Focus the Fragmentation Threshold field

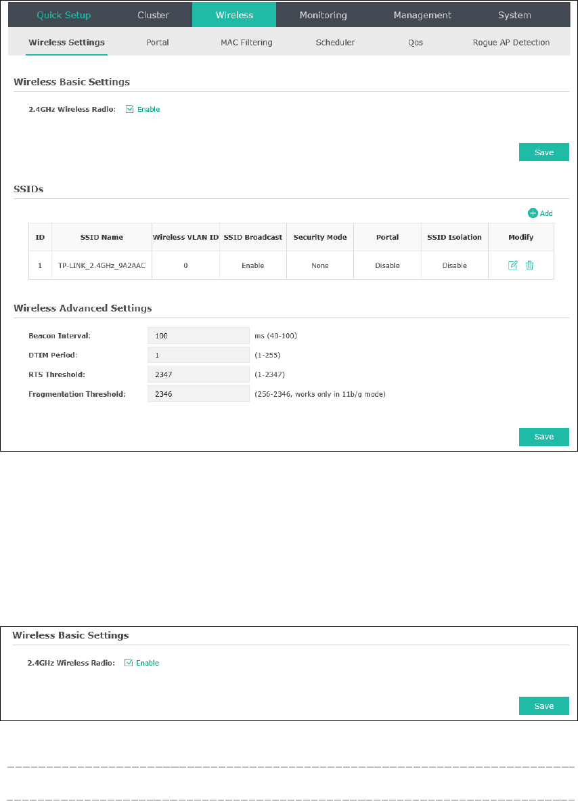pos(198,394)
